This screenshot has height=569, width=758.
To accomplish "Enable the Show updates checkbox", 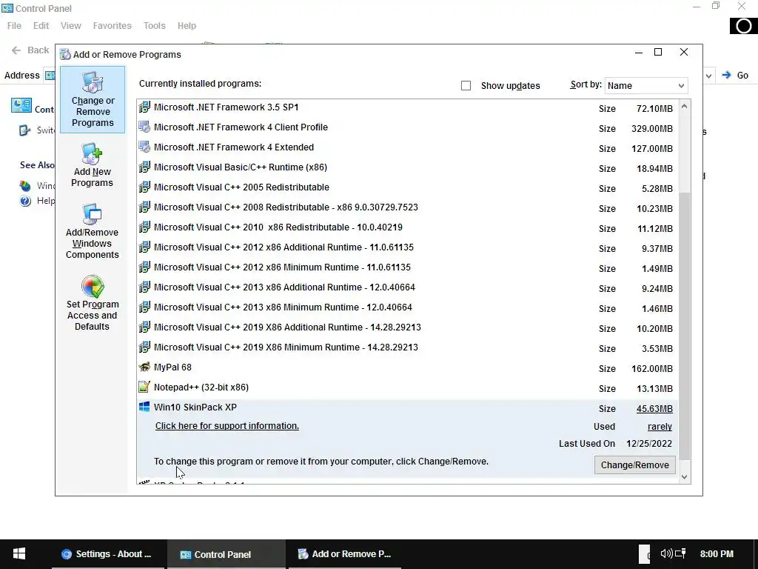I will (466, 86).
